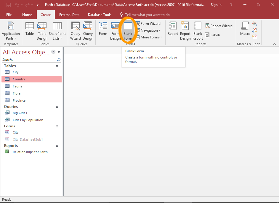
Task: Open the More Forms dropdown
Action: click(x=149, y=37)
